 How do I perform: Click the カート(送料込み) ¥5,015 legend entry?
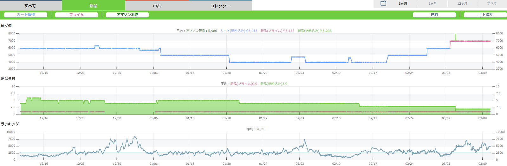(239, 31)
